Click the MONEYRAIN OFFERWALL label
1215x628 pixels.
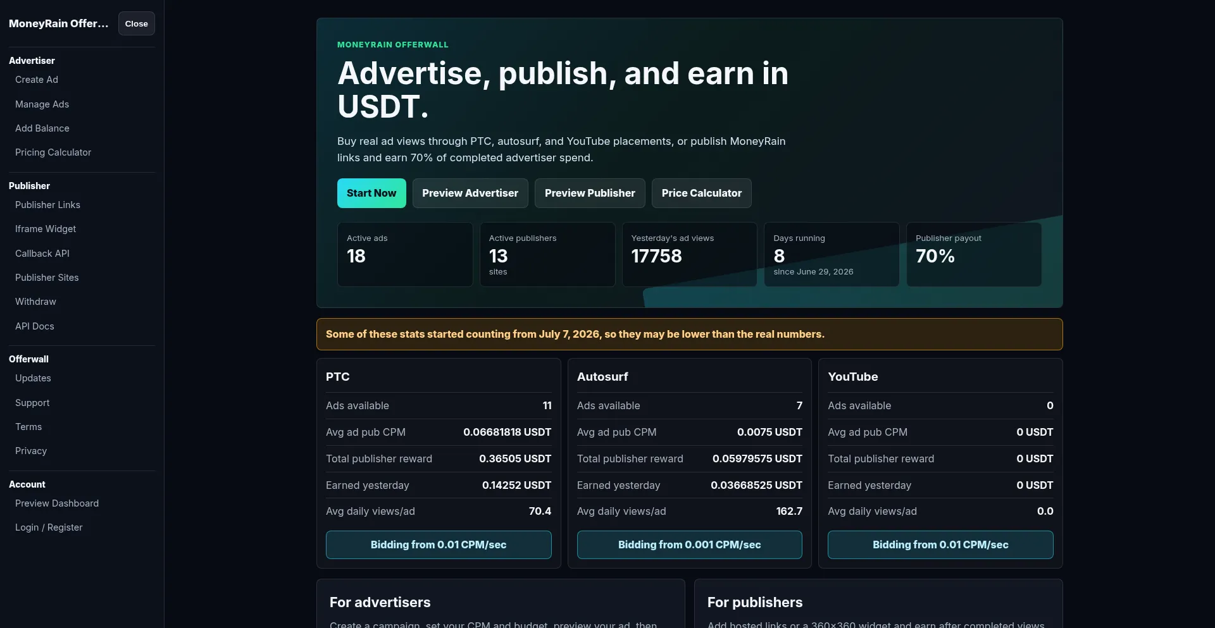392,45
